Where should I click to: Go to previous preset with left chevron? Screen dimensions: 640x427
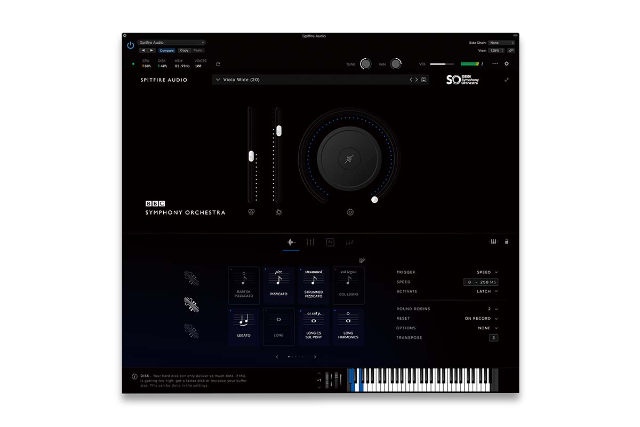click(411, 80)
